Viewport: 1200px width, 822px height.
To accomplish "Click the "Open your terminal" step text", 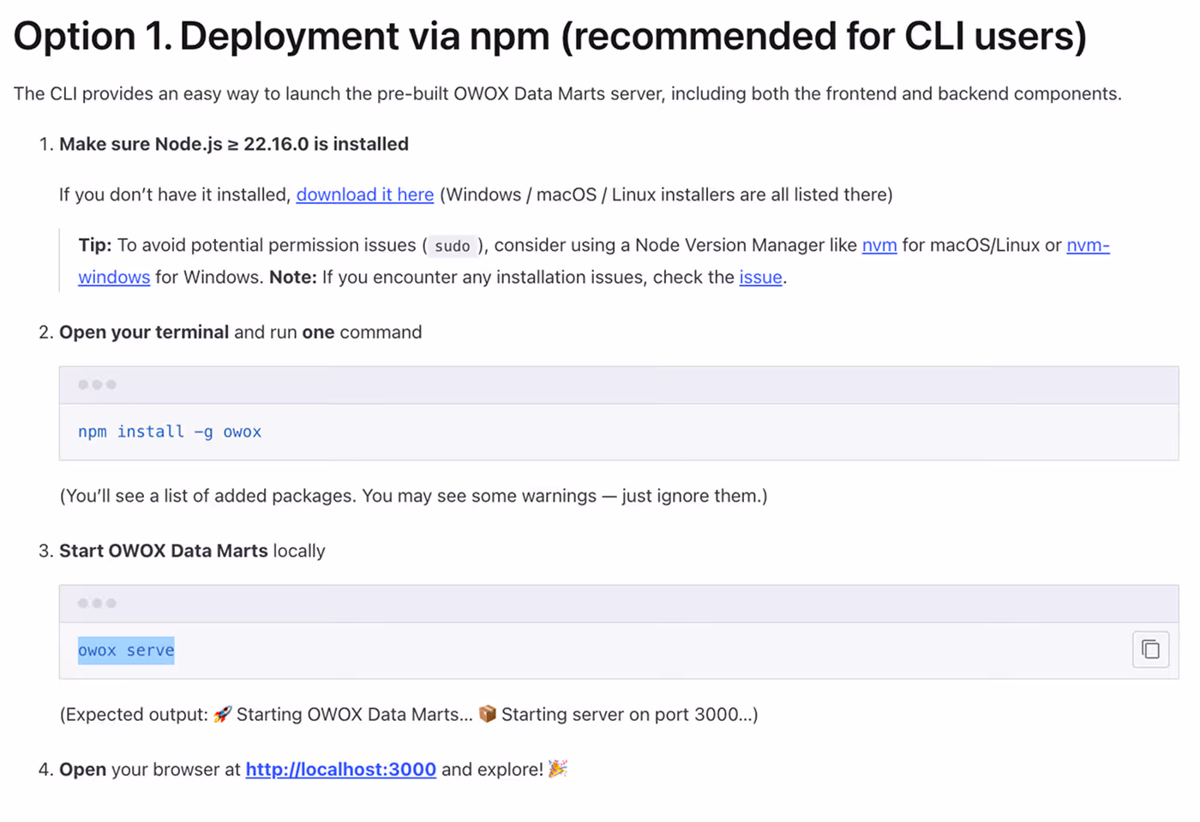I will coord(144,332).
